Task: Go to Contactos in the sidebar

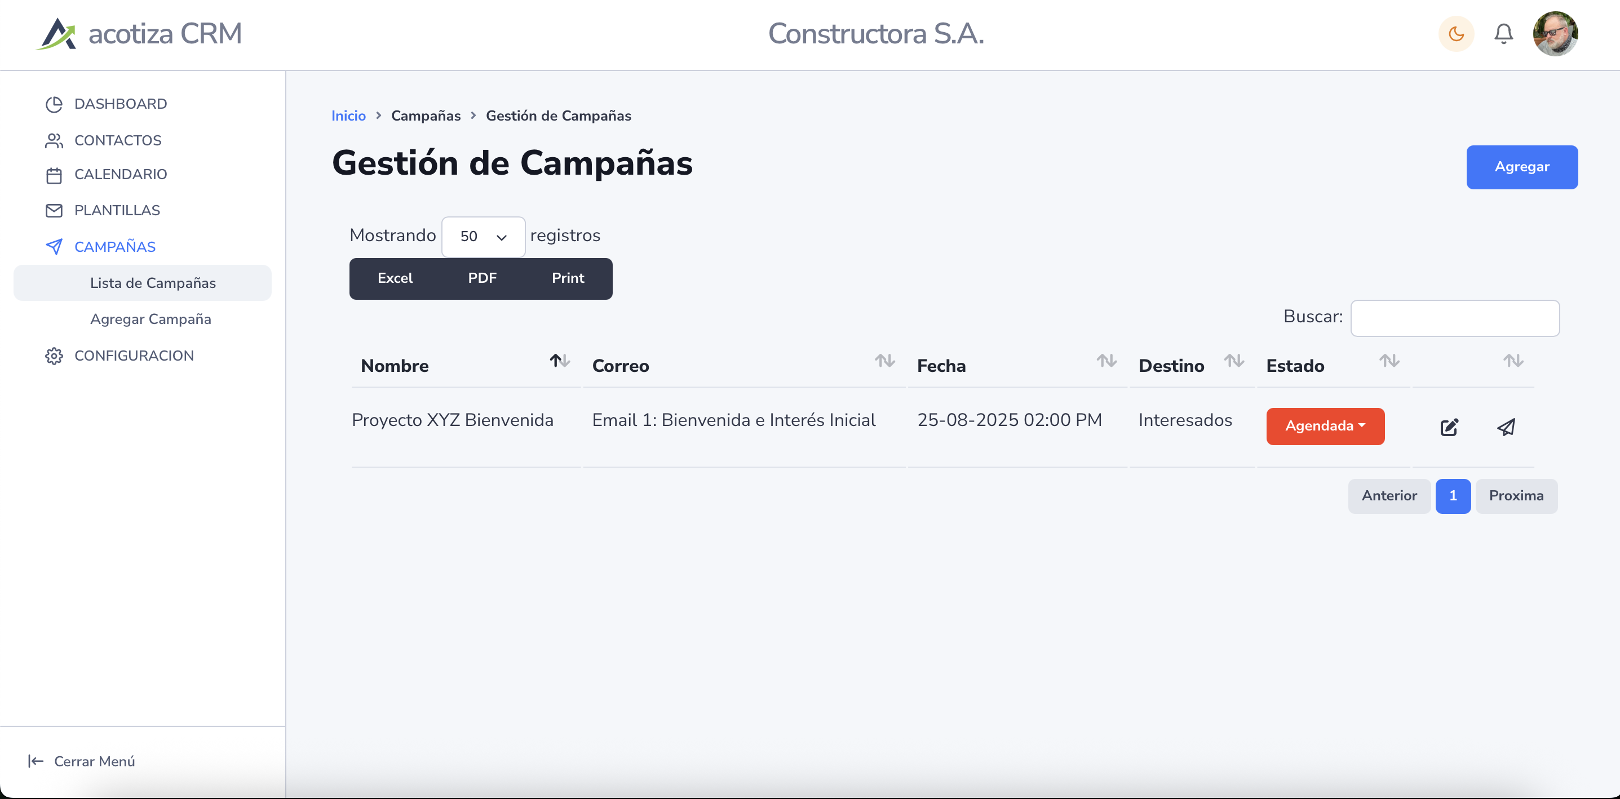Action: tap(118, 141)
